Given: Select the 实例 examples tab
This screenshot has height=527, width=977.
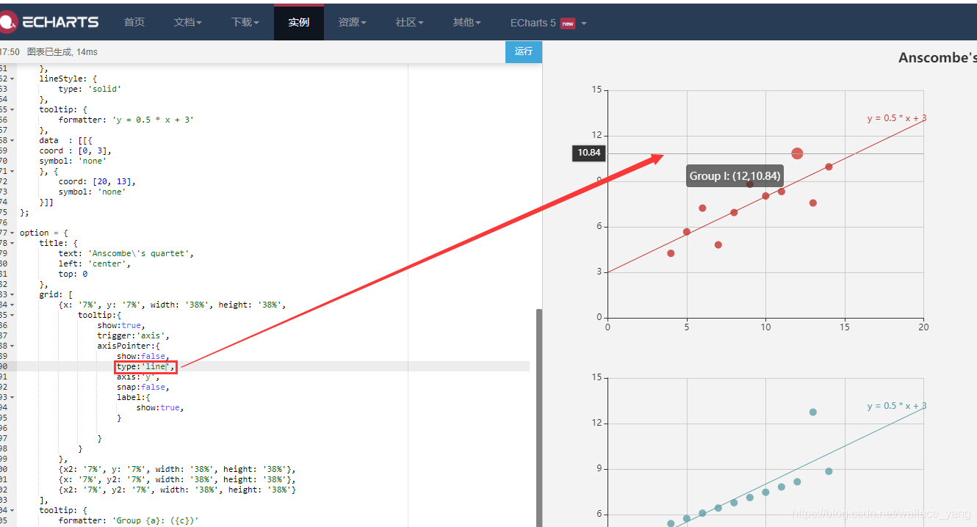Looking at the screenshot, I should (299, 23).
